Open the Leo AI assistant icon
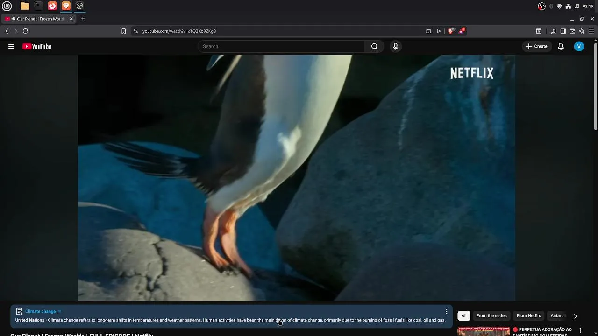This screenshot has width=598, height=336. click(582, 31)
